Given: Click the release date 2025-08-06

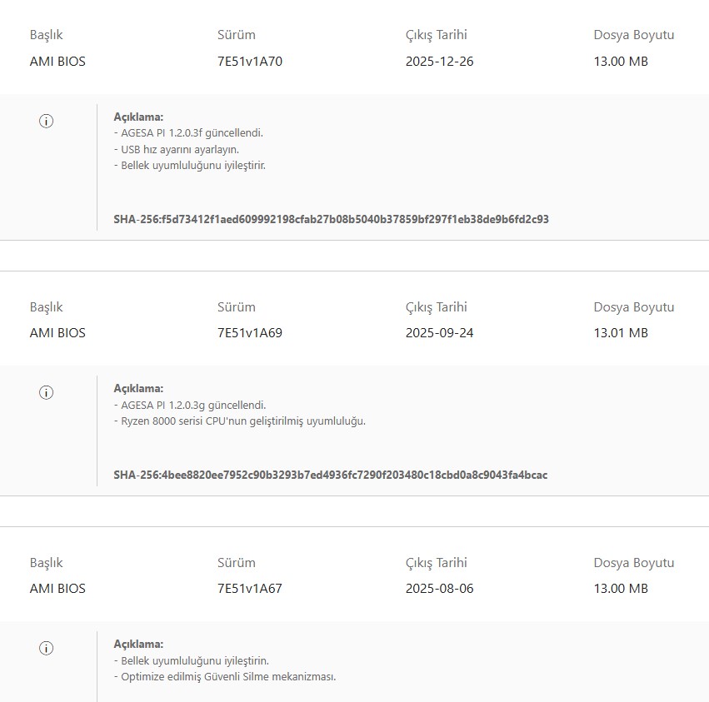Looking at the screenshot, I should pos(439,589).
